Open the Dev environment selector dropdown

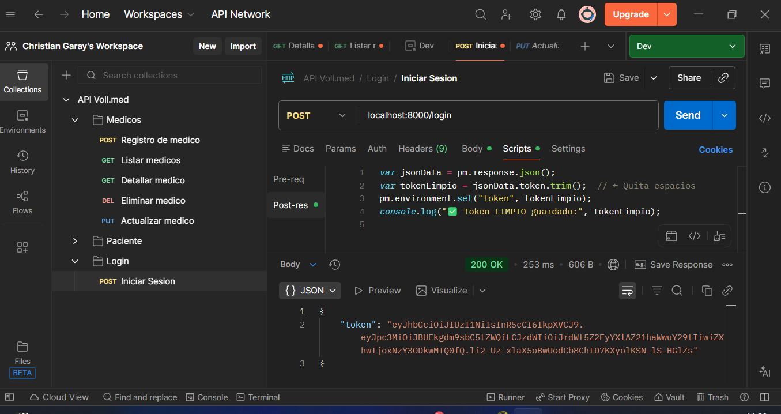click(x=686, y=46)
